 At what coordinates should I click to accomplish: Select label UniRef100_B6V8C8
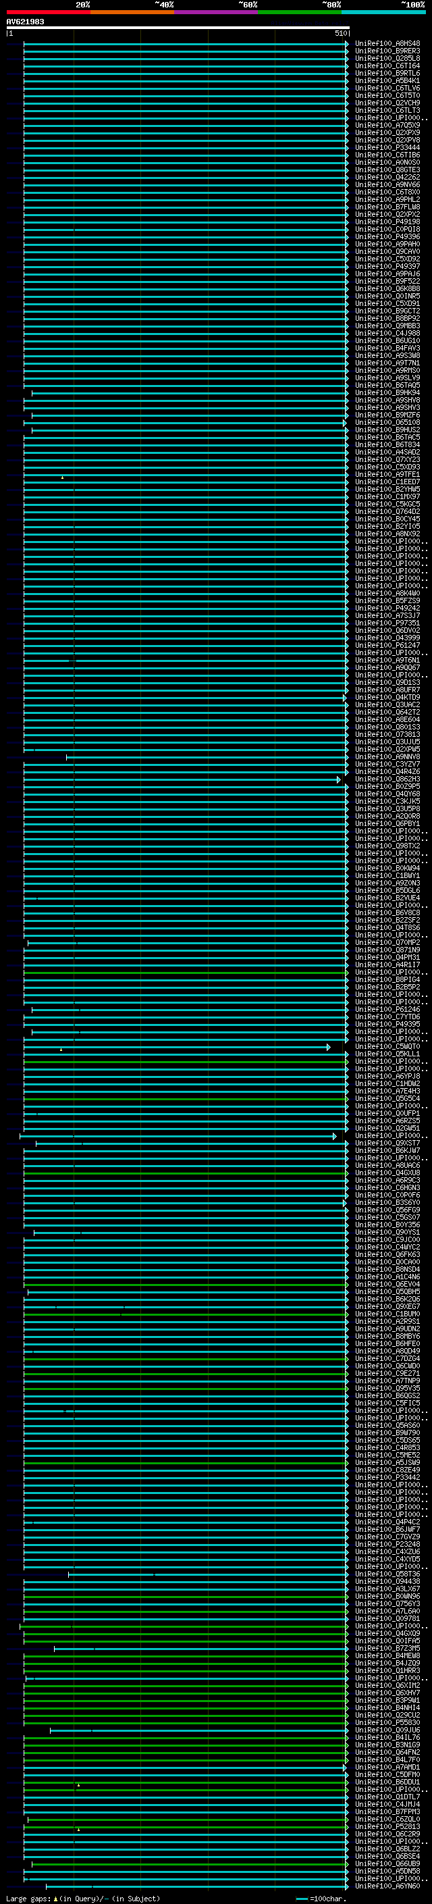[x=387, y=913]
